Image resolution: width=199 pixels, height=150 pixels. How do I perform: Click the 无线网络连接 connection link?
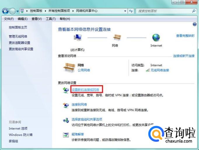point(160,70)
